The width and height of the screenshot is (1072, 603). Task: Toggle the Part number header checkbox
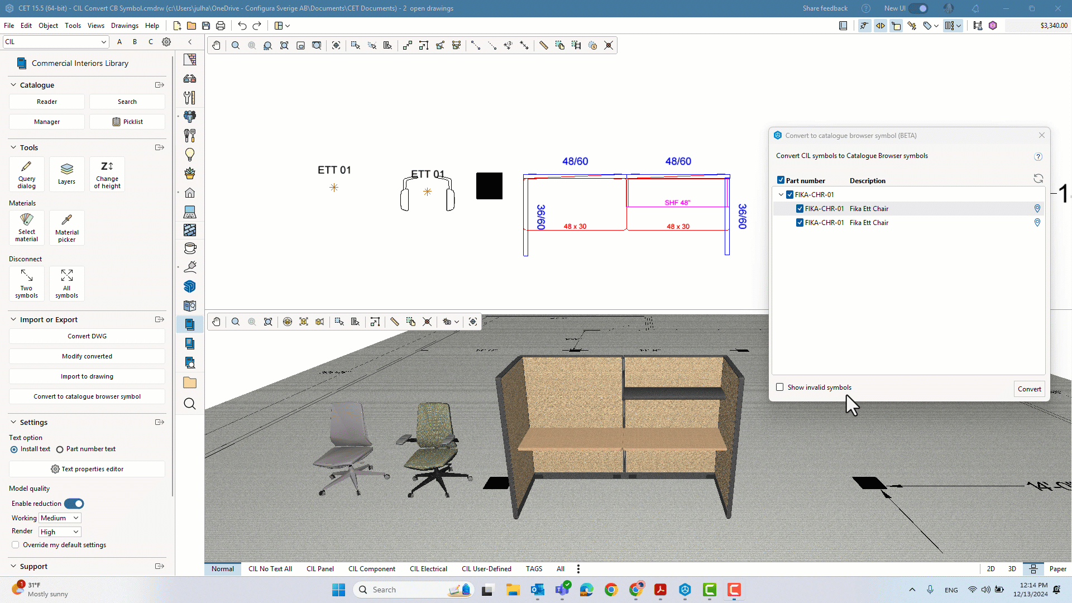(x=781, y=180)
